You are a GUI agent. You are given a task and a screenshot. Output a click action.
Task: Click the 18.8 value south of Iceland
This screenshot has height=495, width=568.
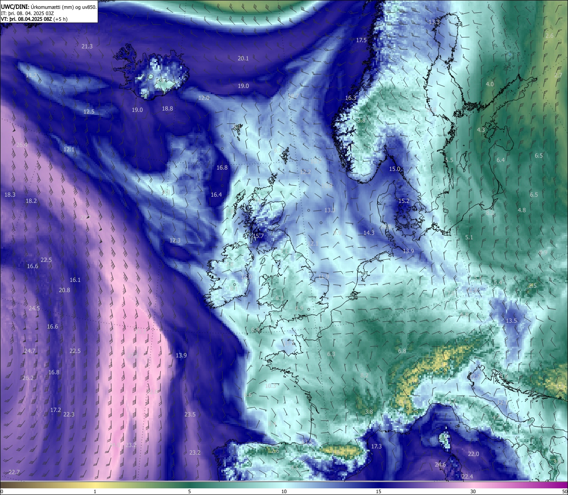tap(167, 108)
